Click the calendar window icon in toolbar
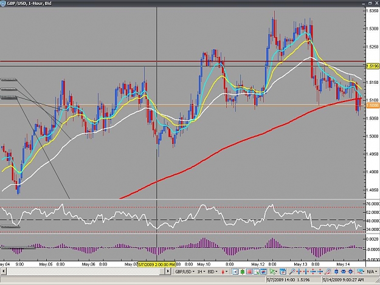This screenshot has width=380, height=285. click(x=283, y=272)
